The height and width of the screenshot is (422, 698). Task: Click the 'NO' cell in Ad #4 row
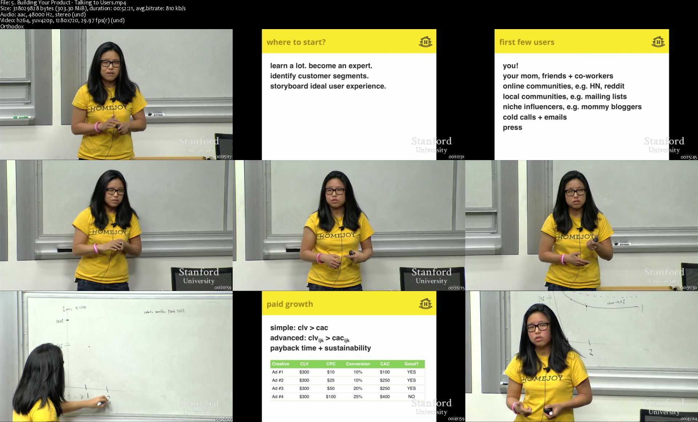click(411, 397)
